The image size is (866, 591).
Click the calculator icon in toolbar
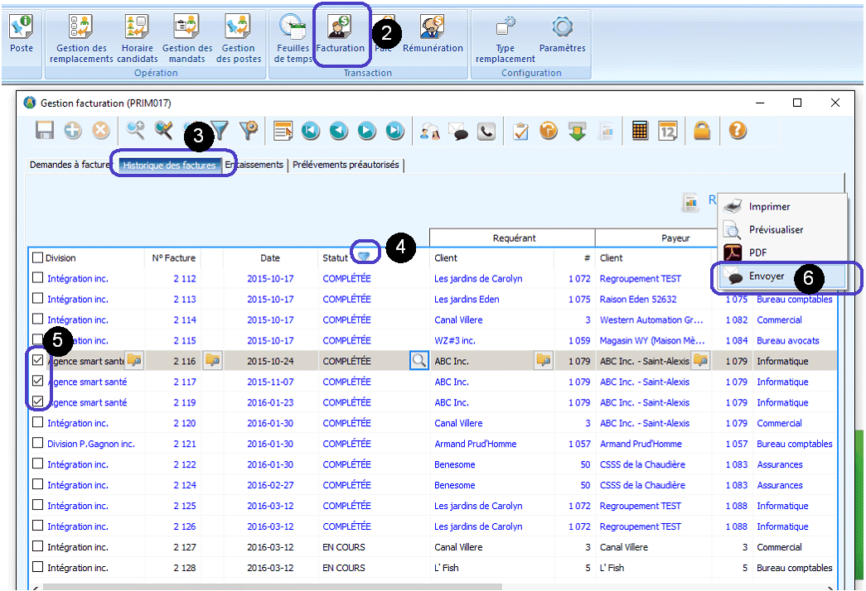pyautogui.click(x=640, y=131)
